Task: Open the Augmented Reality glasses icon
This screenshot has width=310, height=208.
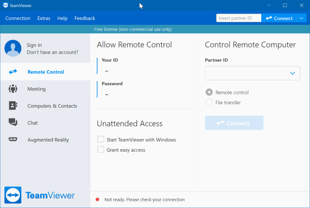Action: tap(13, 139)
